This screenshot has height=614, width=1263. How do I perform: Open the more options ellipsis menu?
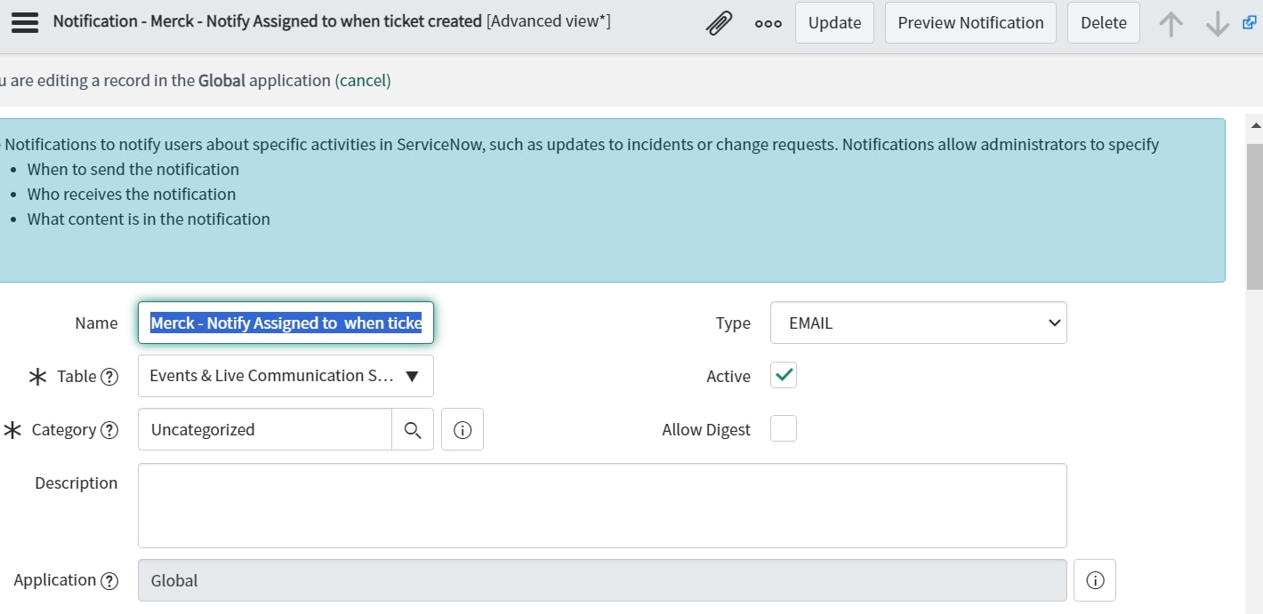point(768,24)
